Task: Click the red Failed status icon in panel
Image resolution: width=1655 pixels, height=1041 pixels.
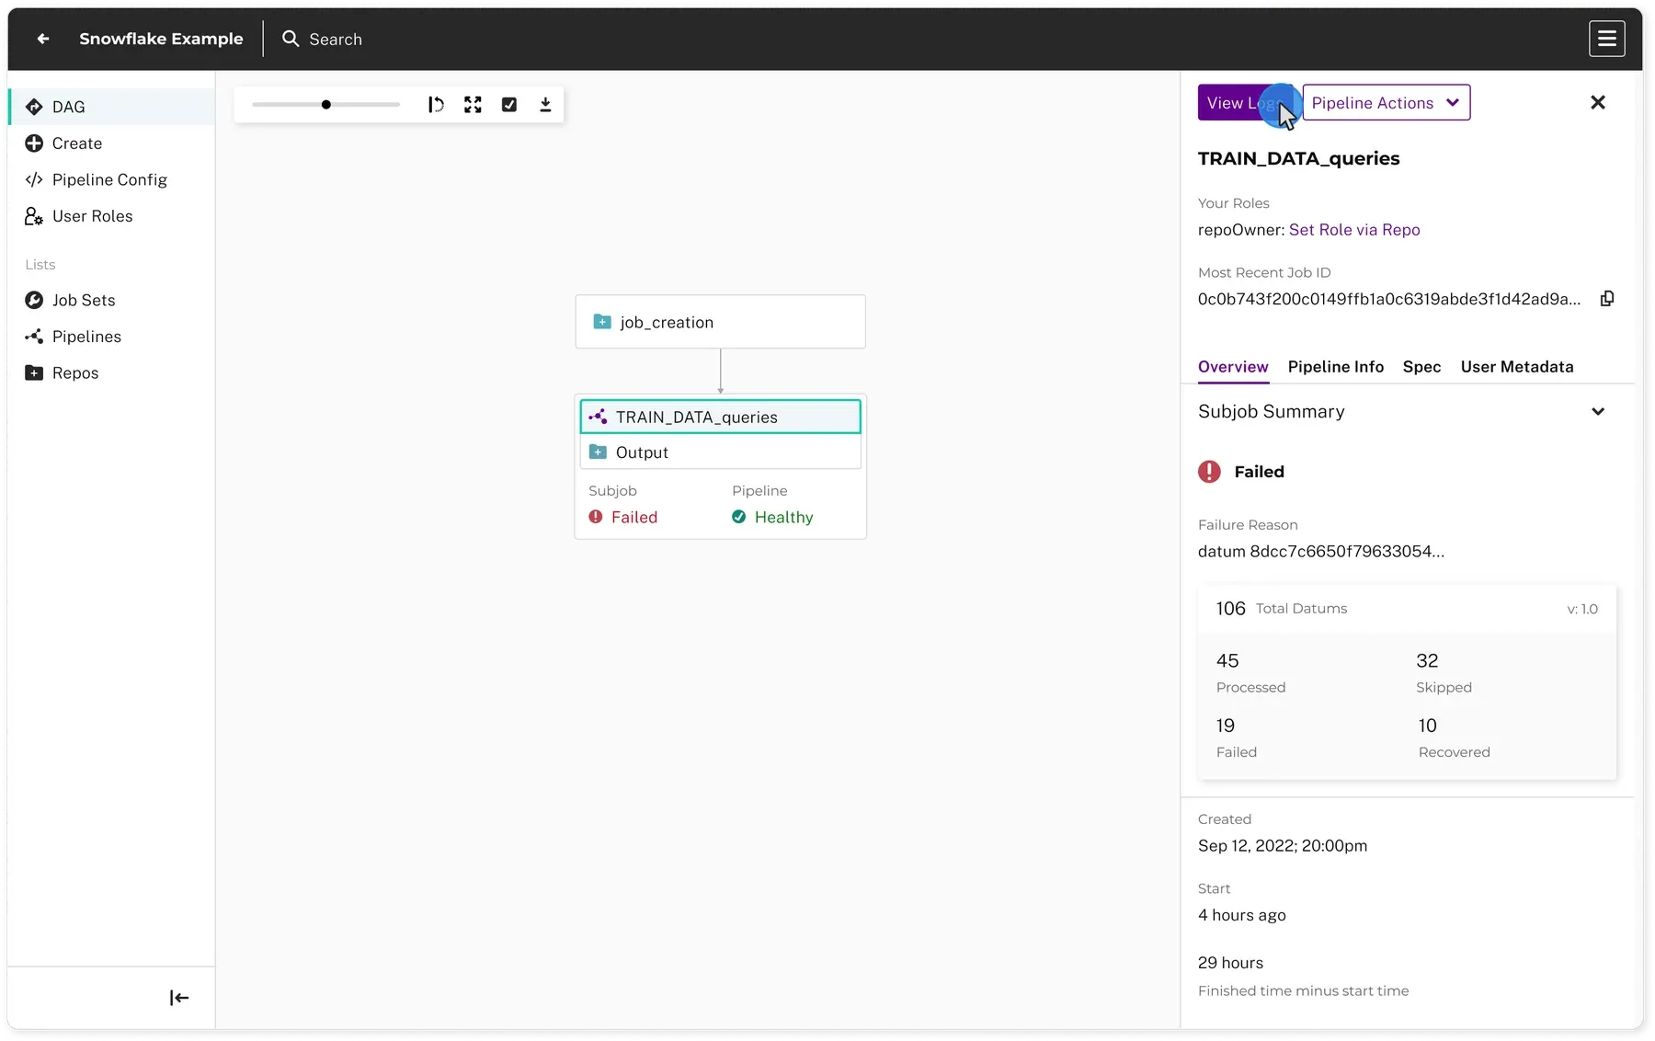Action: tap(1209, 472)
